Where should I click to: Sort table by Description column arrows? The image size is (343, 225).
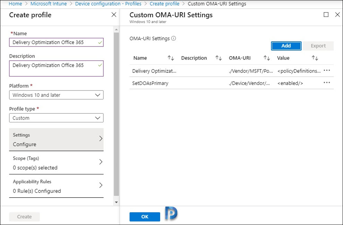218,58
